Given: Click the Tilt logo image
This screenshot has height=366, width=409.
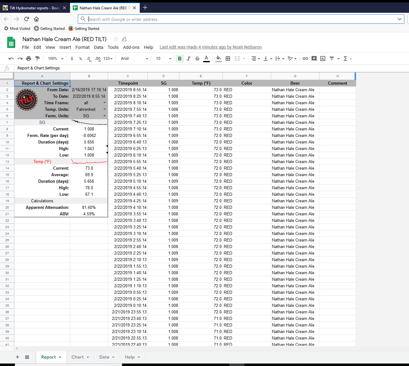Looking at the screenshot, I should tap(27, 100).
